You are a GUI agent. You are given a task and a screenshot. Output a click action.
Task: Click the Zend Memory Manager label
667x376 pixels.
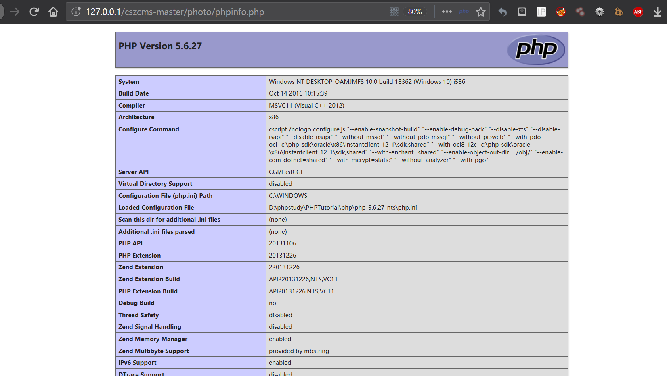pyautogui.click(x=153, y=339)
